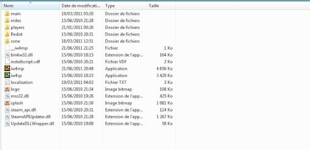Select the file name SteamAPIUpdater.dll

[x=31, y=117]
